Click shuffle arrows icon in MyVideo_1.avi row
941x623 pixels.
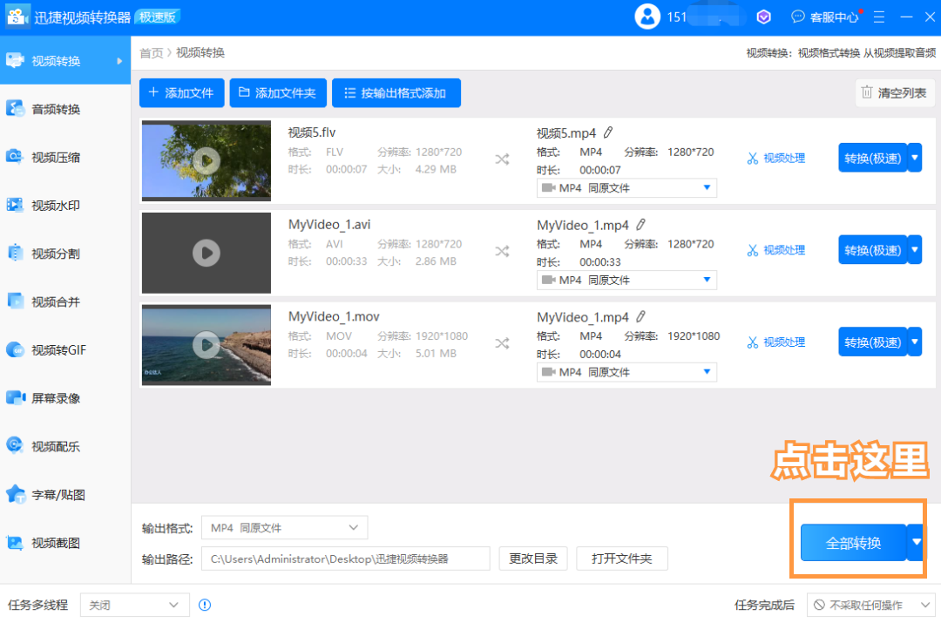(503, 251)
